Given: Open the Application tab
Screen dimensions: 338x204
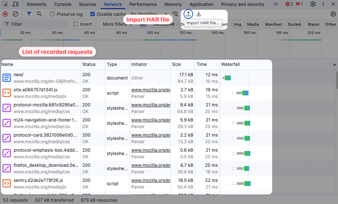Looking at the screenshot, I should [201, 4].
